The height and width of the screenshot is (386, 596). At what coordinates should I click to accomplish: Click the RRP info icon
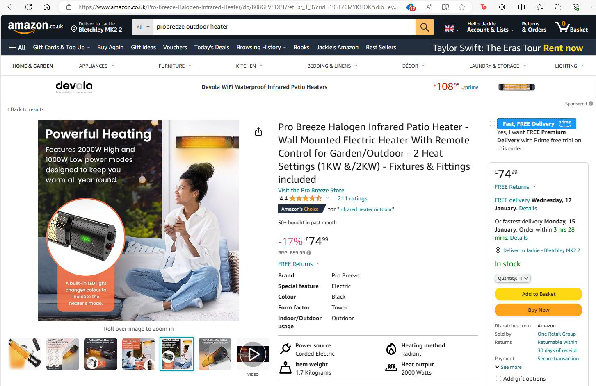(309, 253)
